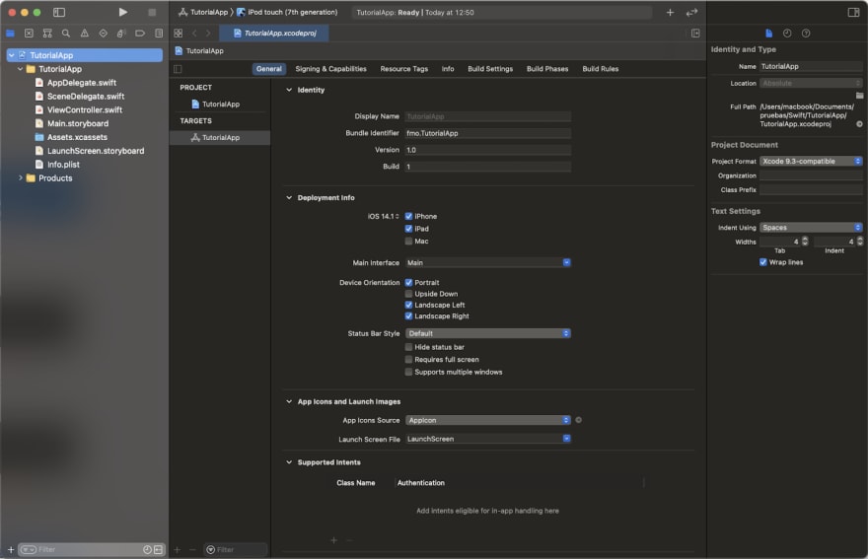
Task: Add a new file with navigator plus button
Action: [x=11, y=549]
